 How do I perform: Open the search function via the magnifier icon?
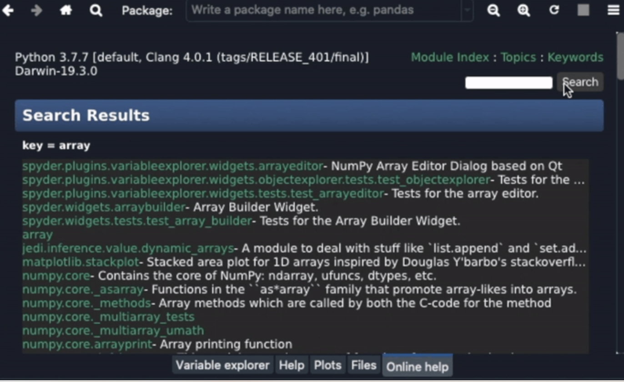96,10
